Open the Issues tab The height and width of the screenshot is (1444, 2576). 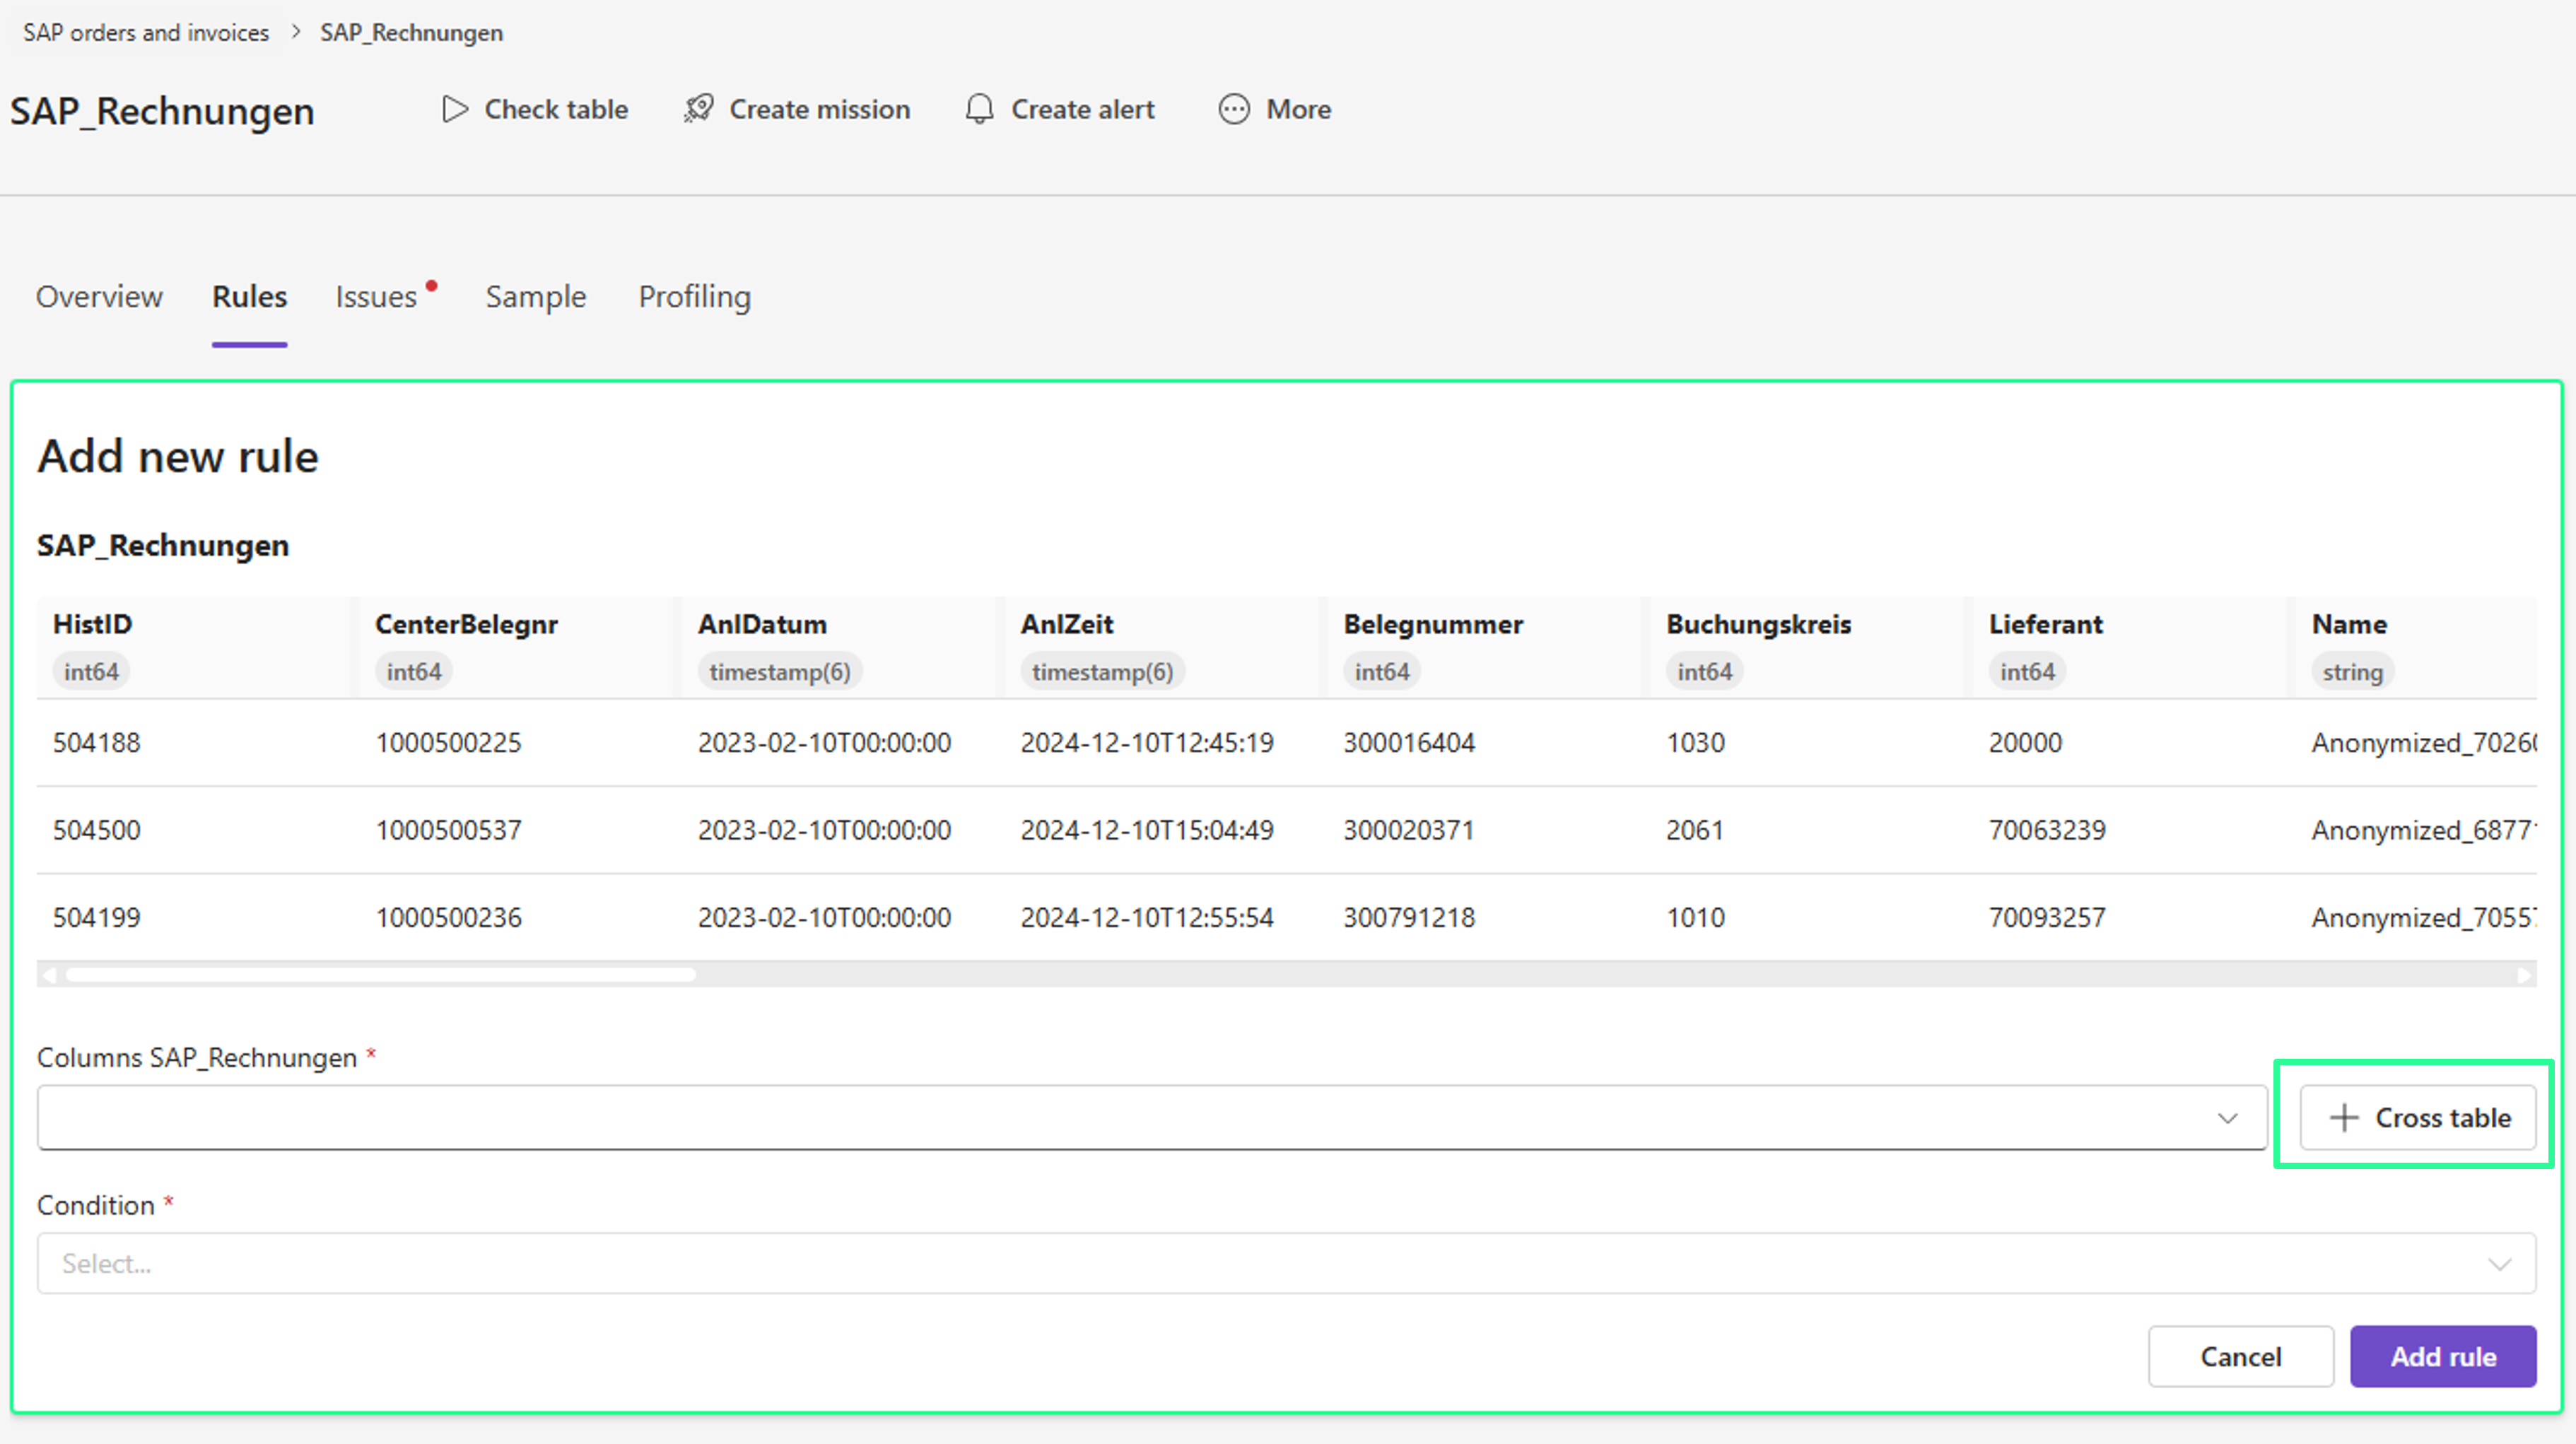click(x=376, y=297)
